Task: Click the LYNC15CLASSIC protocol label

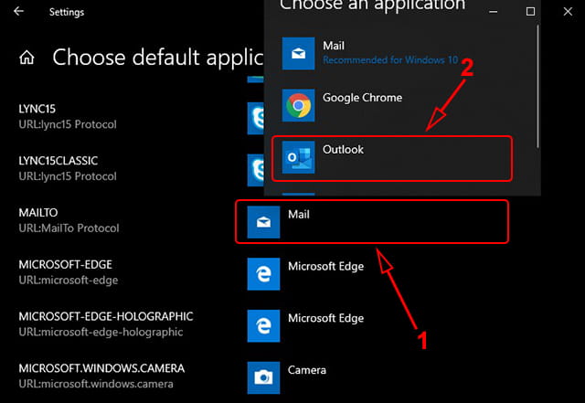Action: [x=58, y=161]
